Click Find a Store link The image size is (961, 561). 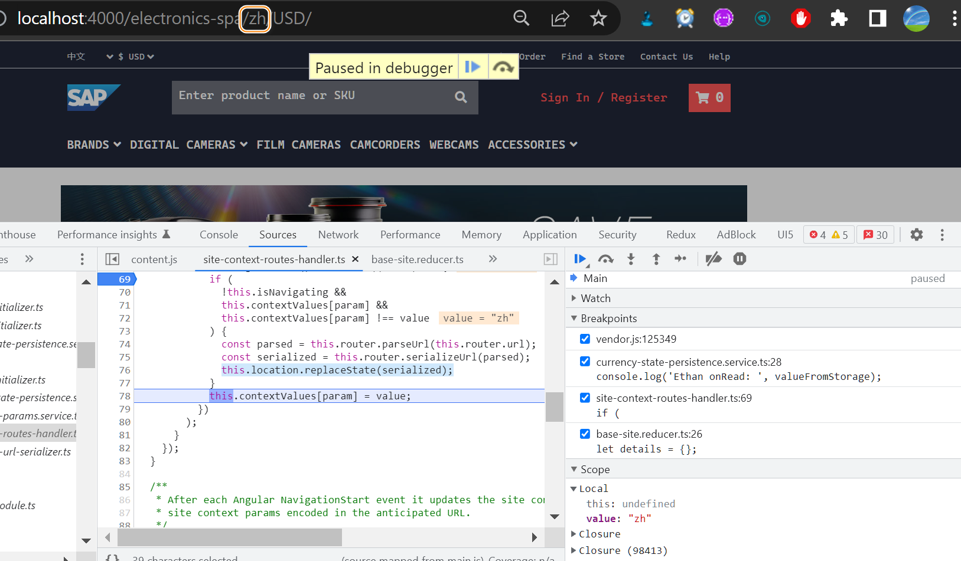click(x=592, y=57)
